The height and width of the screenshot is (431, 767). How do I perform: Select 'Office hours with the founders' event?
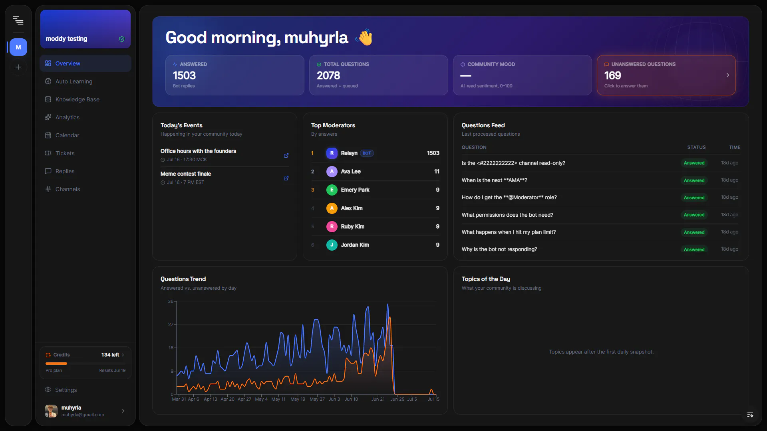coord(198,151)
